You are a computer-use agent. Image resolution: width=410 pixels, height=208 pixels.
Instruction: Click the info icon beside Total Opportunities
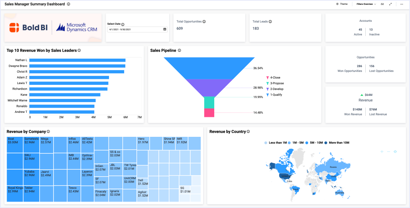pos(204,22)
